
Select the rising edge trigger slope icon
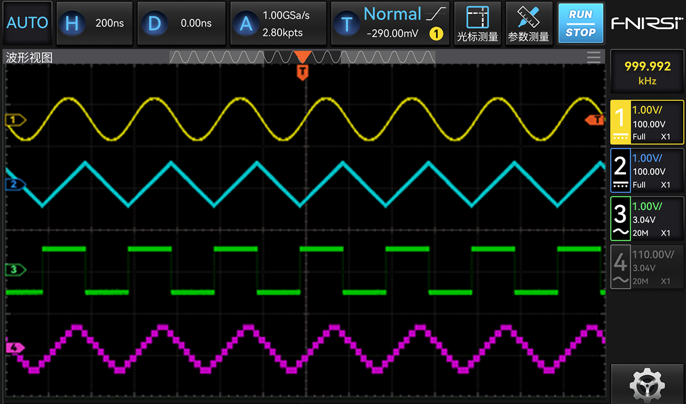(436, 14)
